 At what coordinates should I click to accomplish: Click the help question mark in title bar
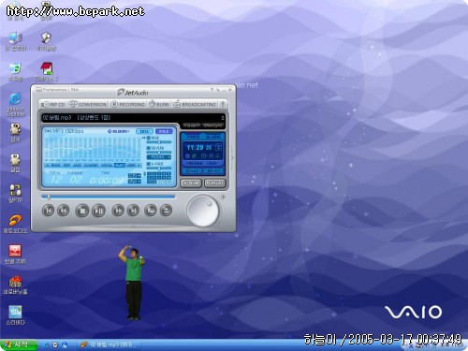point(212,90)
